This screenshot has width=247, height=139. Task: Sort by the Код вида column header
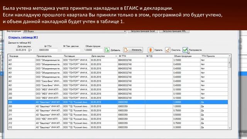click(22, 56)
